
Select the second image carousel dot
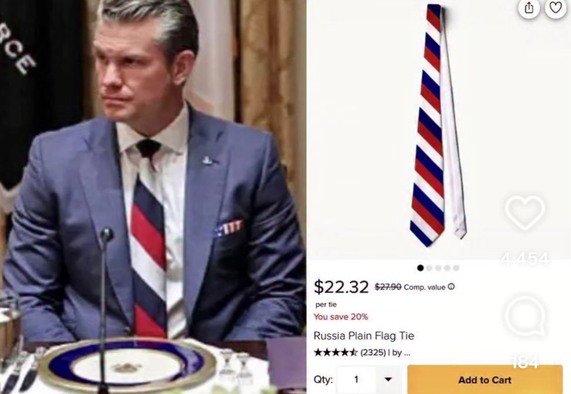430,268
